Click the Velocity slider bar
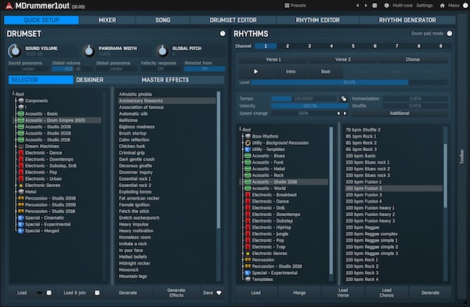 [309, 106]
